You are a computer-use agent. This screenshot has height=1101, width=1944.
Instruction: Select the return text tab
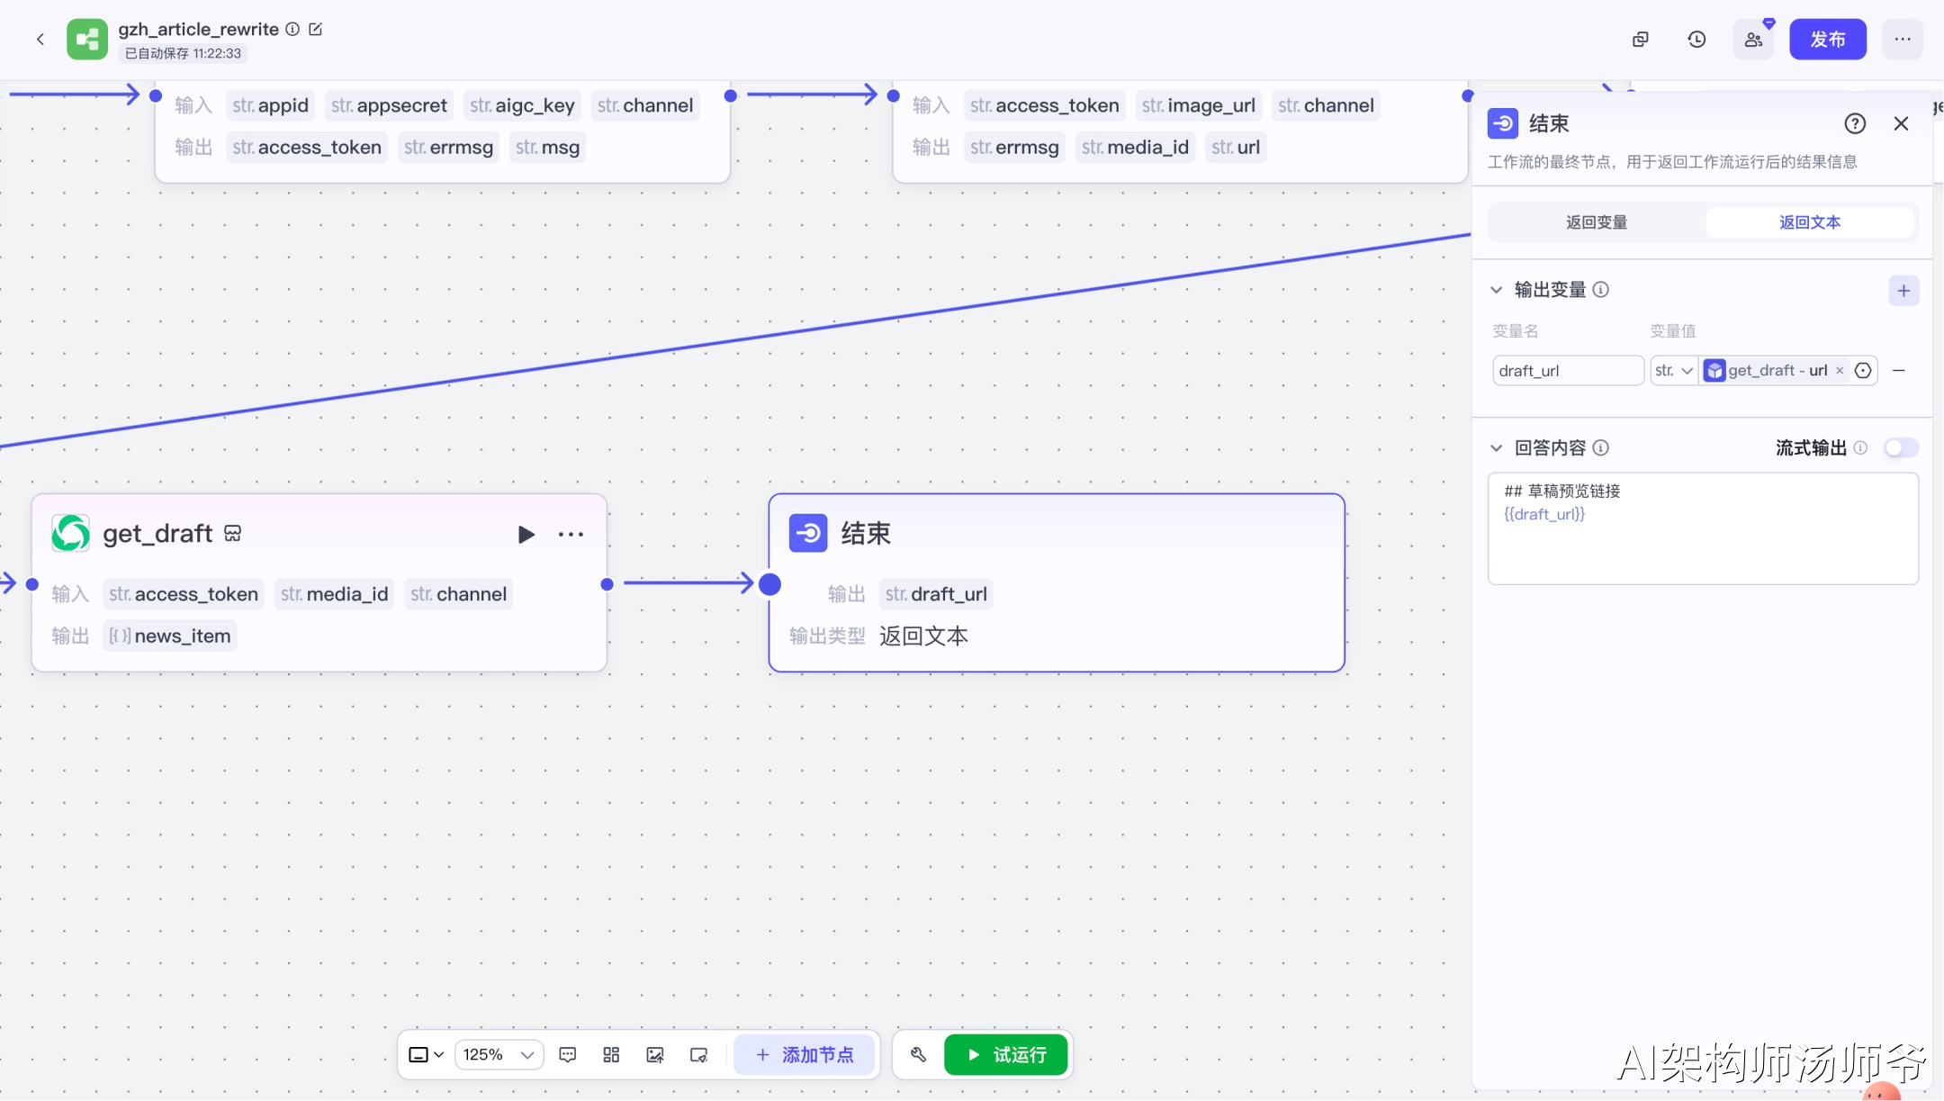click(1809, 222)
